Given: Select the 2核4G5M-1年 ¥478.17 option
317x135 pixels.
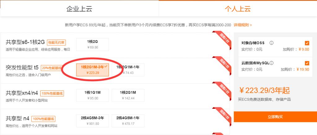Looking at the screenshot, I should 128,121.
